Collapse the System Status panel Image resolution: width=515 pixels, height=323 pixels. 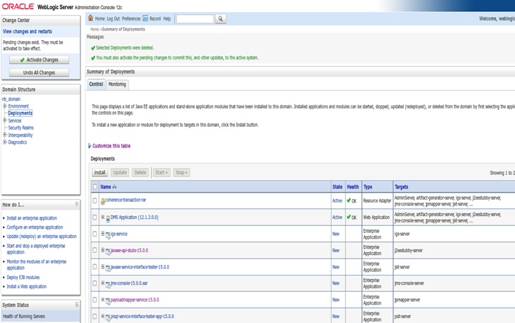click(77, 305)
